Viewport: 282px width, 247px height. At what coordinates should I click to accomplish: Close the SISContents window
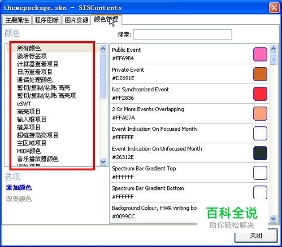click(x=274, y=8)
